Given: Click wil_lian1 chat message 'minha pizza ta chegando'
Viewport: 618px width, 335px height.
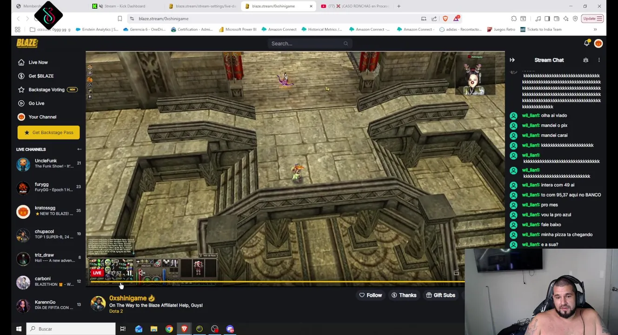Looking at the screenshot, I should (558, 234).
